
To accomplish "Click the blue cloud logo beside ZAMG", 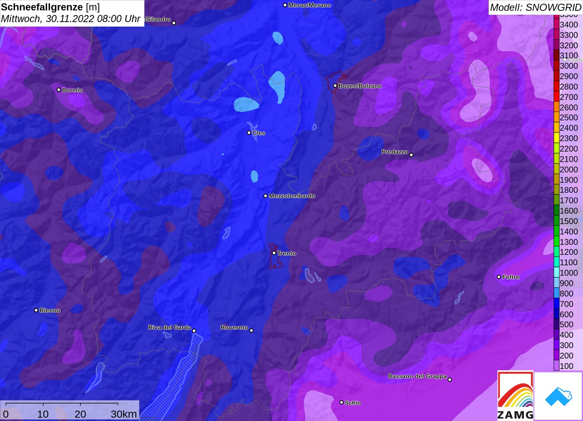I will click(558, 396).
